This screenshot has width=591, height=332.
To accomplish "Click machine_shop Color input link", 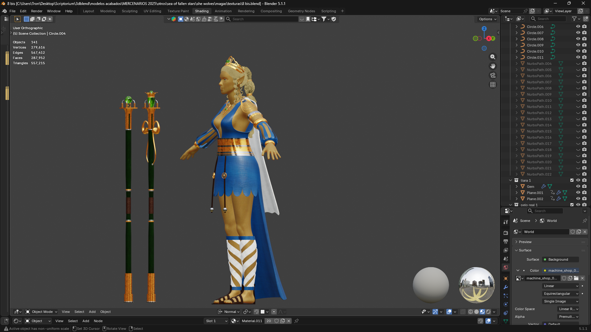I will [561, 271].
